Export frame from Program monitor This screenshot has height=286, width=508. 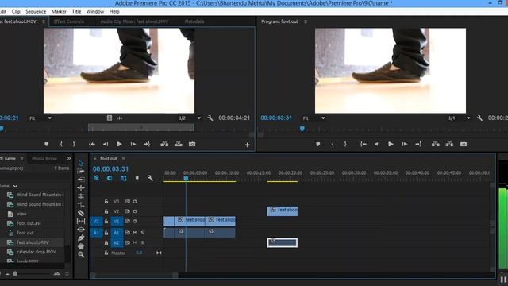point(464,144)
